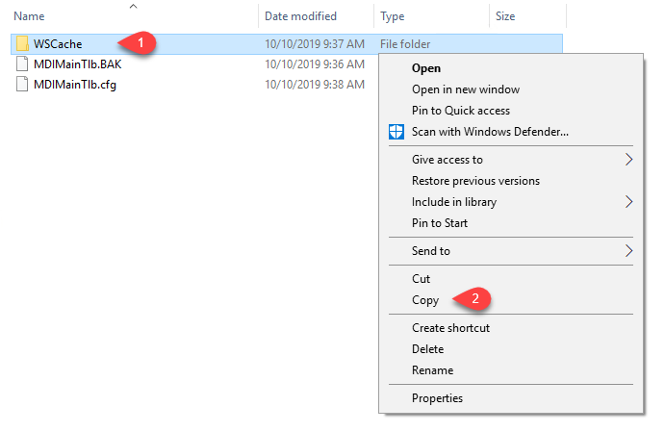Choose Copy from the context menu
Viewport: 665px width, 432px height.
point(511,300)
